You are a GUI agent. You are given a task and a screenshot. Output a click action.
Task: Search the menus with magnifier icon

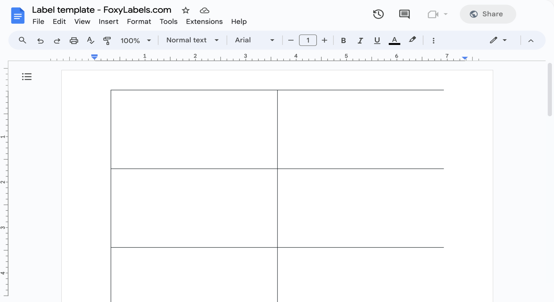[22, 40]
